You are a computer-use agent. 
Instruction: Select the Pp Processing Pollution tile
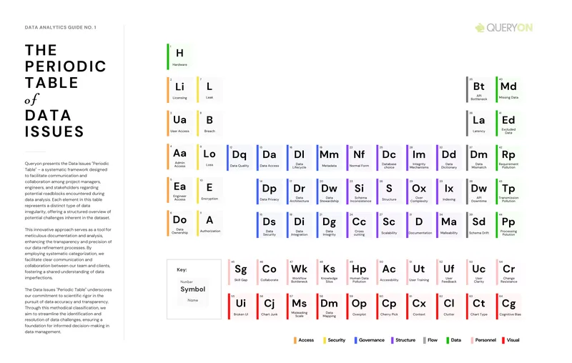pos(509,225)
